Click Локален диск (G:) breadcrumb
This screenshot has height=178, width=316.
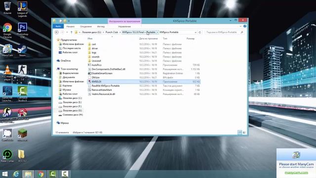[x=91, y=32]
